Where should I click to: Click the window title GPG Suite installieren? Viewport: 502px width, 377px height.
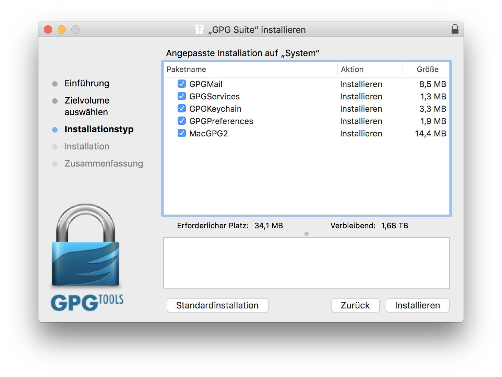257,30
